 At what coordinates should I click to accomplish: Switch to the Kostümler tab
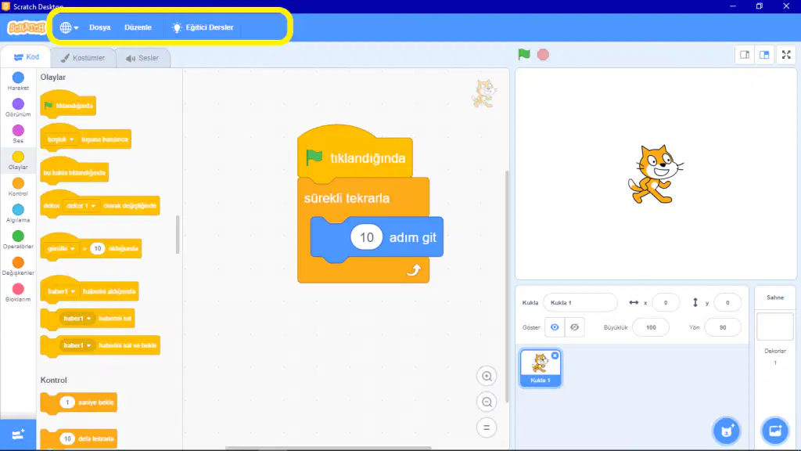click(83, 58)
